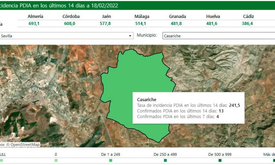Select the Córdoba province header
The width and height of the screenshot is (275, 165).
pos(71,16)
